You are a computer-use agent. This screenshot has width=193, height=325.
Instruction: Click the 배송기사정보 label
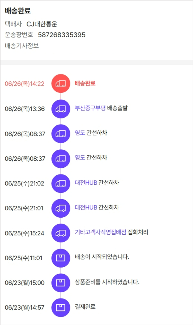click(22, 46)
